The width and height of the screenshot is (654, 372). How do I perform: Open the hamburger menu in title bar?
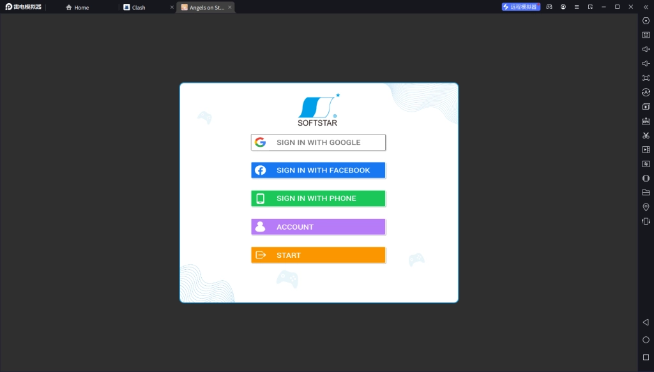click(x=577, y=7)
